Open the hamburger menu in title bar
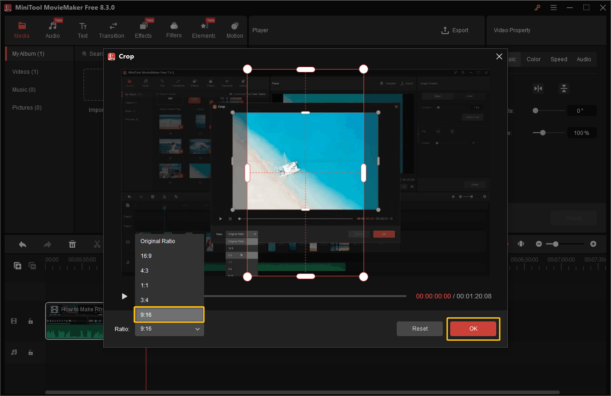 [x=553, y=7]
